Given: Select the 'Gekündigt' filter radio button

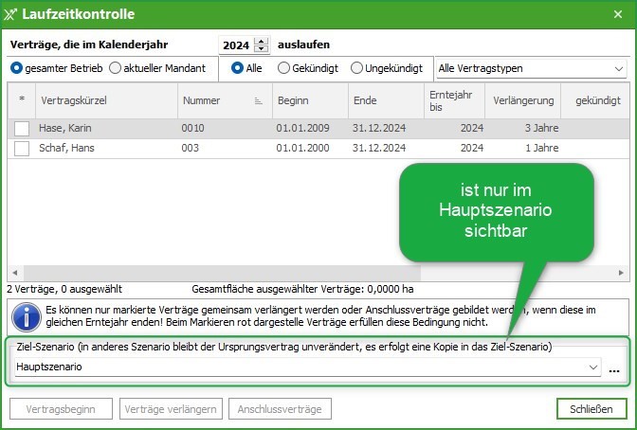Looking at the screenshot, I should [283, 68].
